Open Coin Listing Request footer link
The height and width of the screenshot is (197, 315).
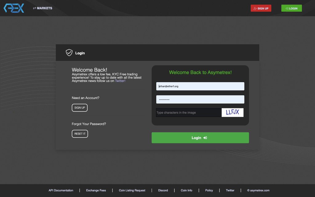pyautogui.click(x=132, y=190)
